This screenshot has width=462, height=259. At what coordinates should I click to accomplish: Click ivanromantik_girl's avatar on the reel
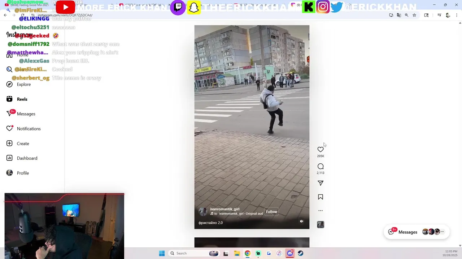203,211
